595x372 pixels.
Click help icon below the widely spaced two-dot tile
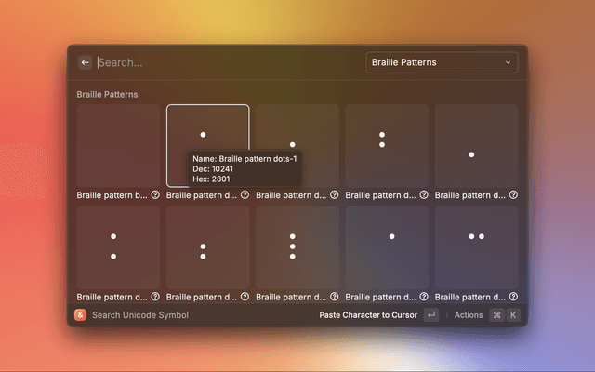click(155, 297)
